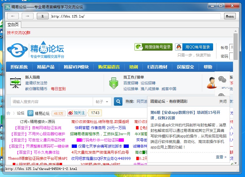Expand the 帖子 search type dropdown
This screenshot has height=177, width=245.
click(x=102, y=102)
